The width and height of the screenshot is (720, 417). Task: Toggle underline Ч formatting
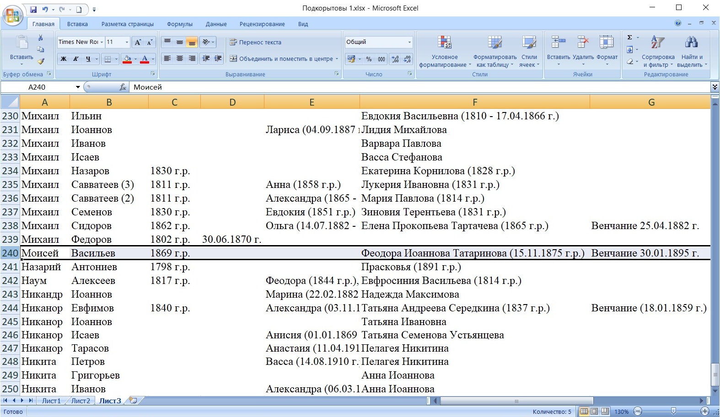point(88,59)
